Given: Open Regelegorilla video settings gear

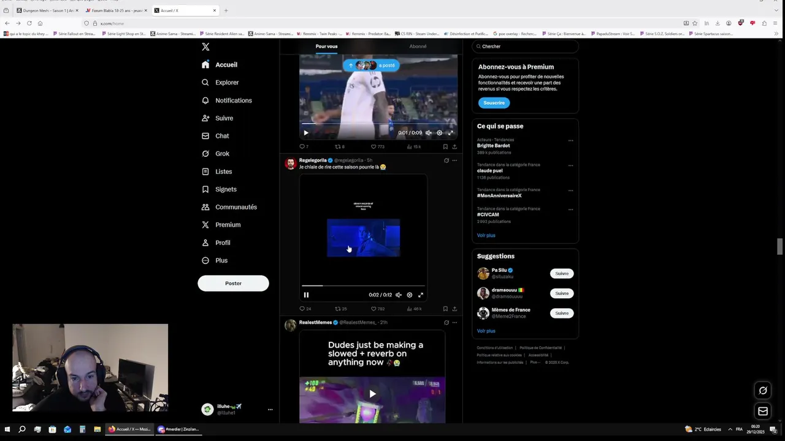Looking at the screenshot, I should tap(410, 295).
